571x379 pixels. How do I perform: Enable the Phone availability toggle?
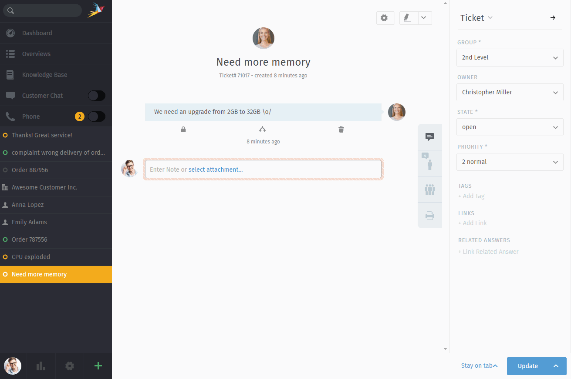pyautogui.click(x=96, y=116)
